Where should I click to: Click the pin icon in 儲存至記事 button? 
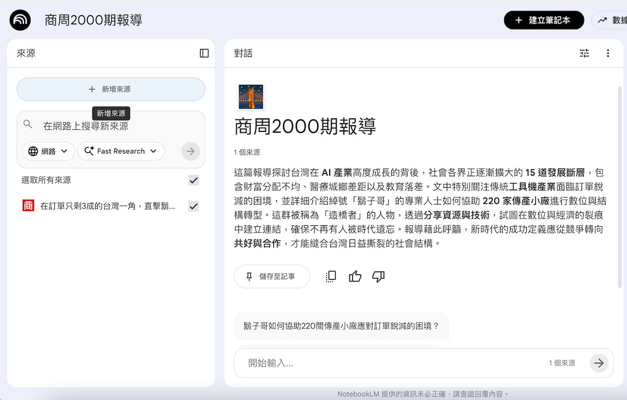pyautogui.click(x=249, y=276)
